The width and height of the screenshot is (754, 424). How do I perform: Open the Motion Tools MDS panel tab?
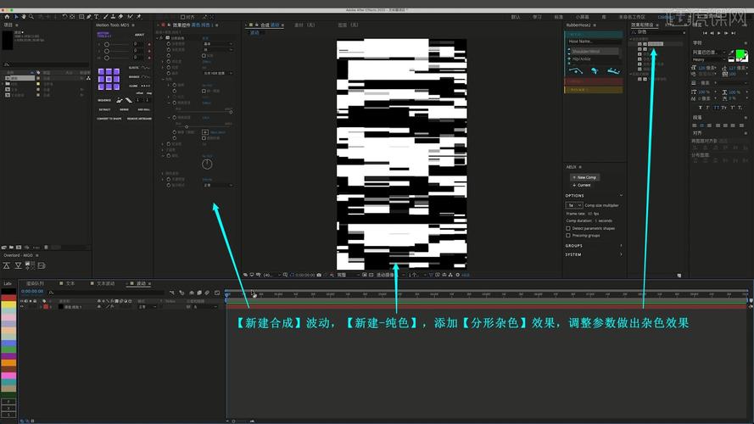coord(112,25)
